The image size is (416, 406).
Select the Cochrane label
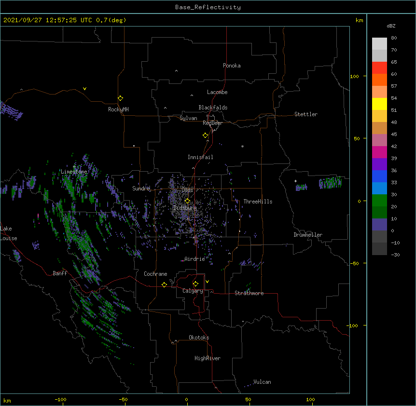155,274
